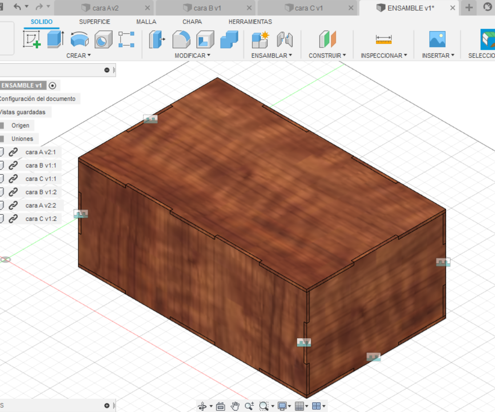Select component cara A v2:2
The width and height of the screenshot is (495, 412).
coord(41,205)
